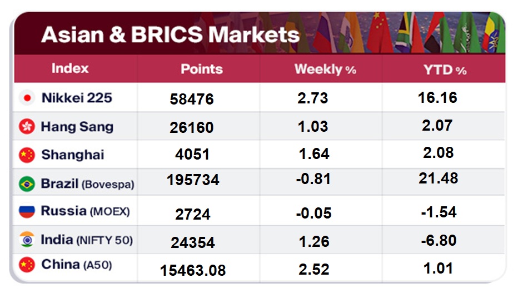Image resolution: width=518 pixels, height=293 pixels.
Task: Click the Russia (MOEX) row label
Action: pos(85,212)
